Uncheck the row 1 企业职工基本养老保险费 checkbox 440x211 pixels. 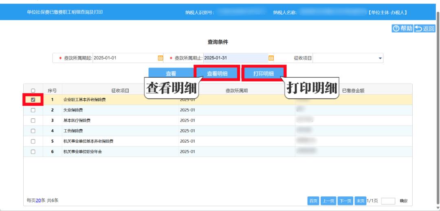33,100
